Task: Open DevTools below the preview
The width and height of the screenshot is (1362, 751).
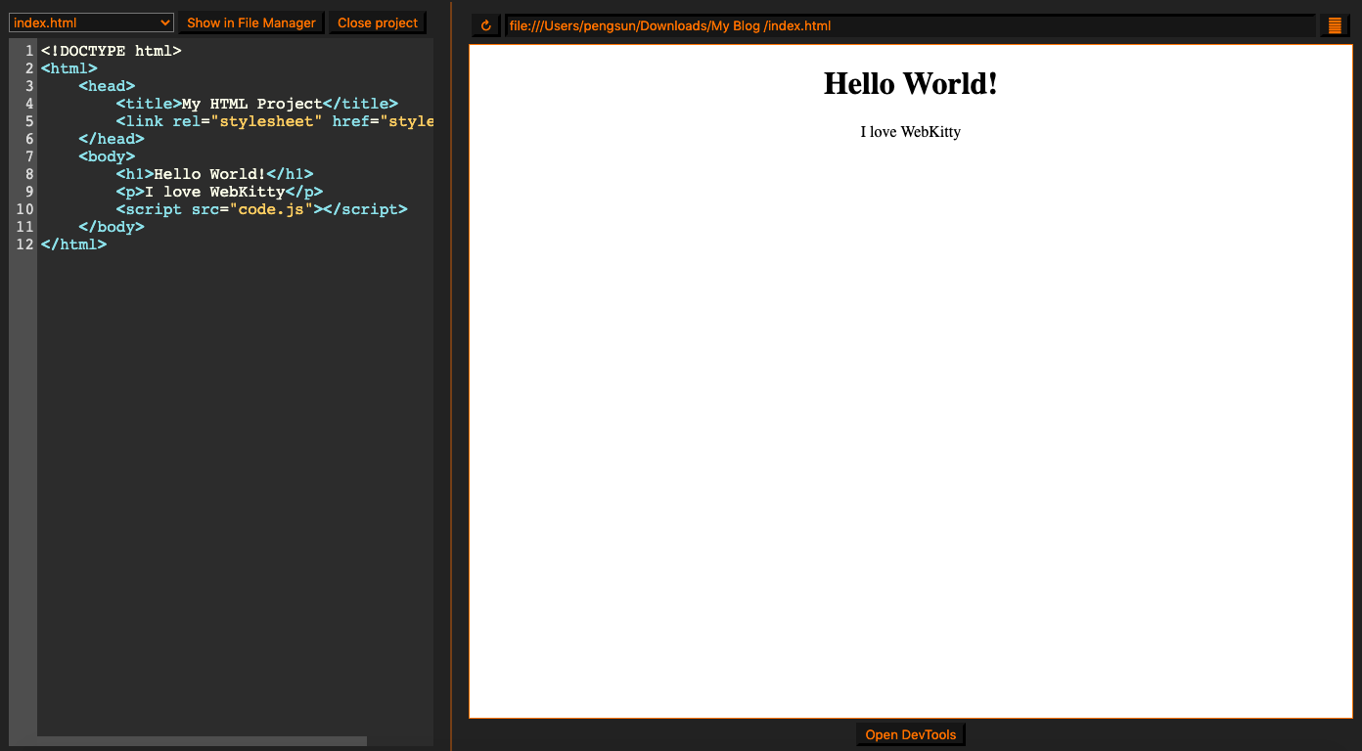Action: (911, 734)
